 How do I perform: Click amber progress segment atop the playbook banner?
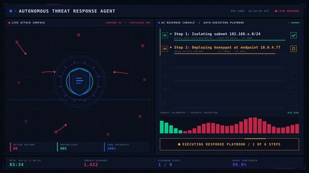pos(255,138)
